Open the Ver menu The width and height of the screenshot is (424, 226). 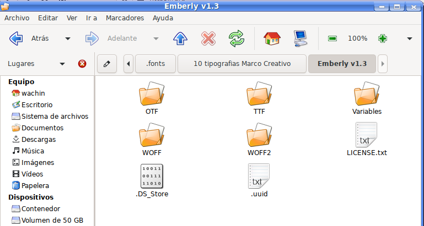[x=72, y=18]
